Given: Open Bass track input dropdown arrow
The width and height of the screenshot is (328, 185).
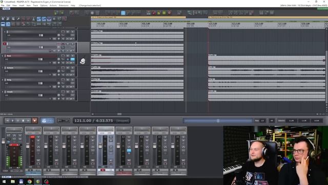Looking at the screenshot, I should click(x=50, y=63).
